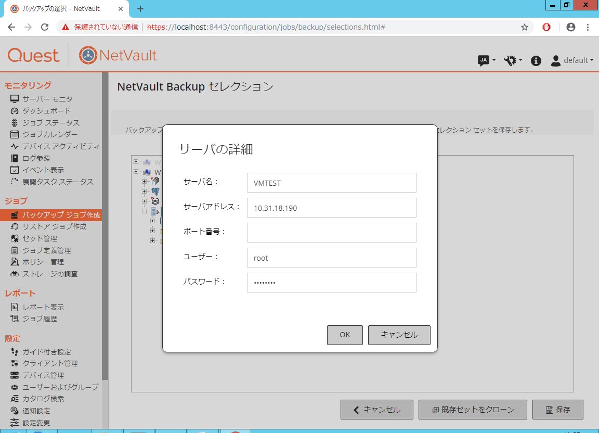Collapse the server-arrow plugin tree node
The image size is (599, 433).
(145, 211)
